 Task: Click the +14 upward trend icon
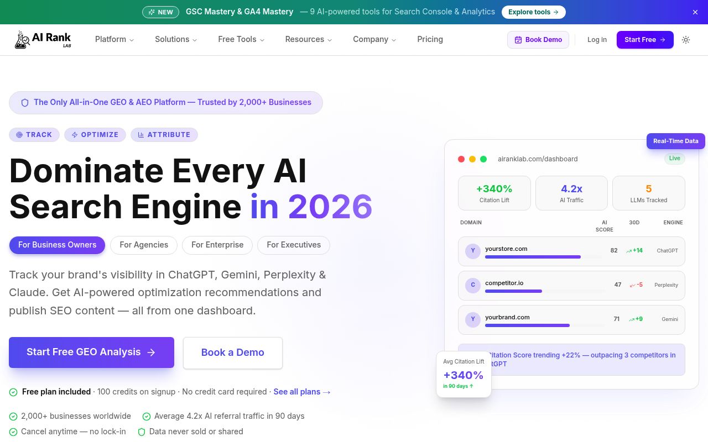click(x=629, y=251)
